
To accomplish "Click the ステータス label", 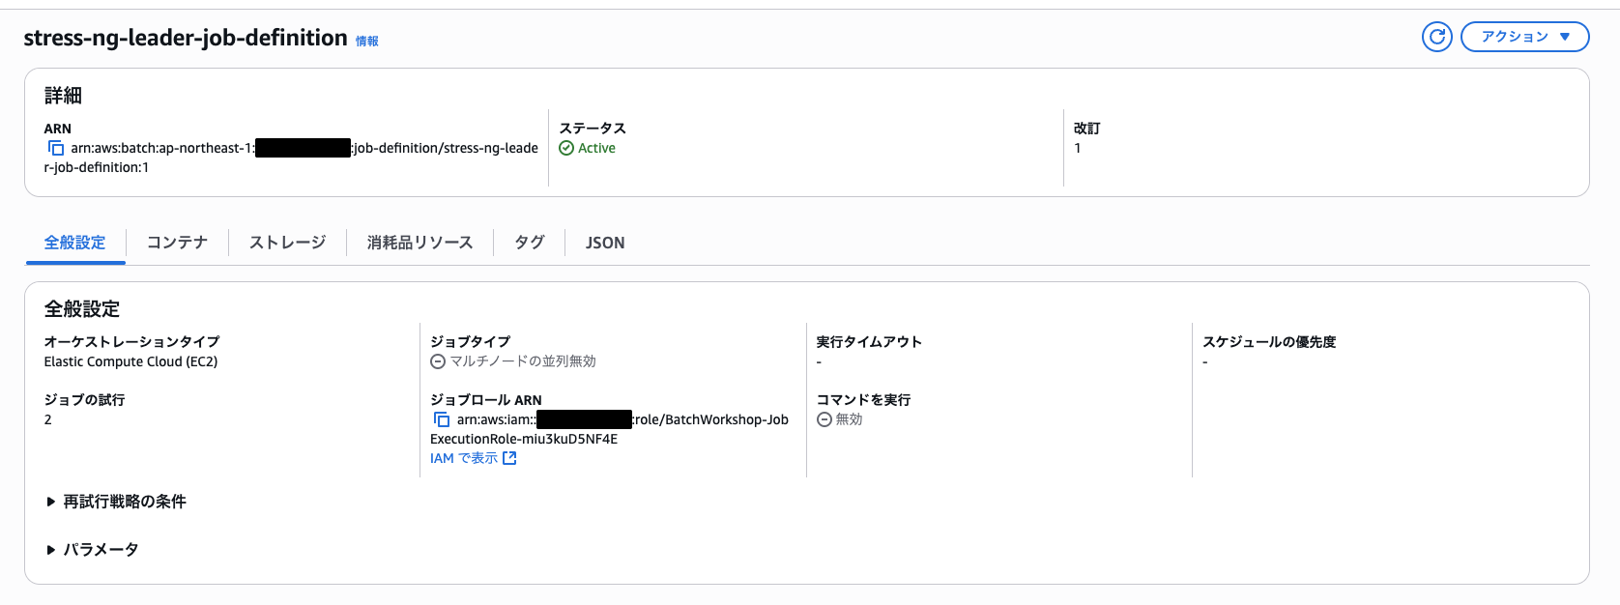I will 593,129.
